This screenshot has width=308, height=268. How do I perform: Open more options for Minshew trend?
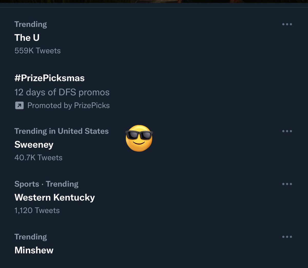pos(287,237)
